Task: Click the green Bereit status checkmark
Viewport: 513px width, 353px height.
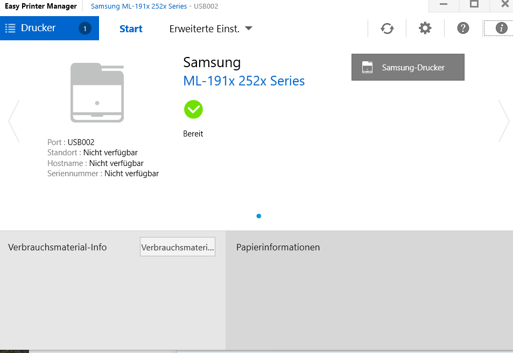Action: click(x=193, y=110)
